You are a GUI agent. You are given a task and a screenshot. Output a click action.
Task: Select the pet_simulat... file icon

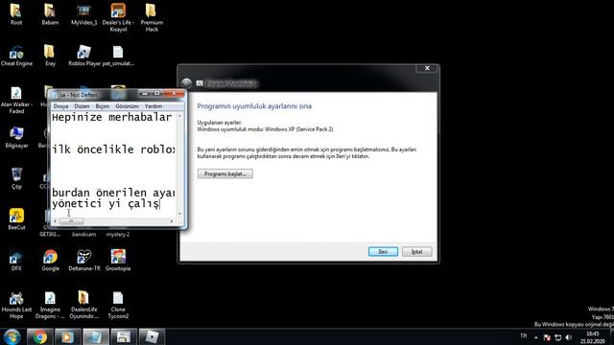tap(118, 56)
